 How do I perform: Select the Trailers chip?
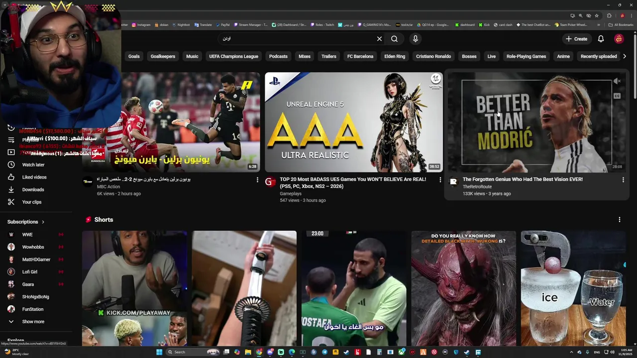click(x=329, y=56)
